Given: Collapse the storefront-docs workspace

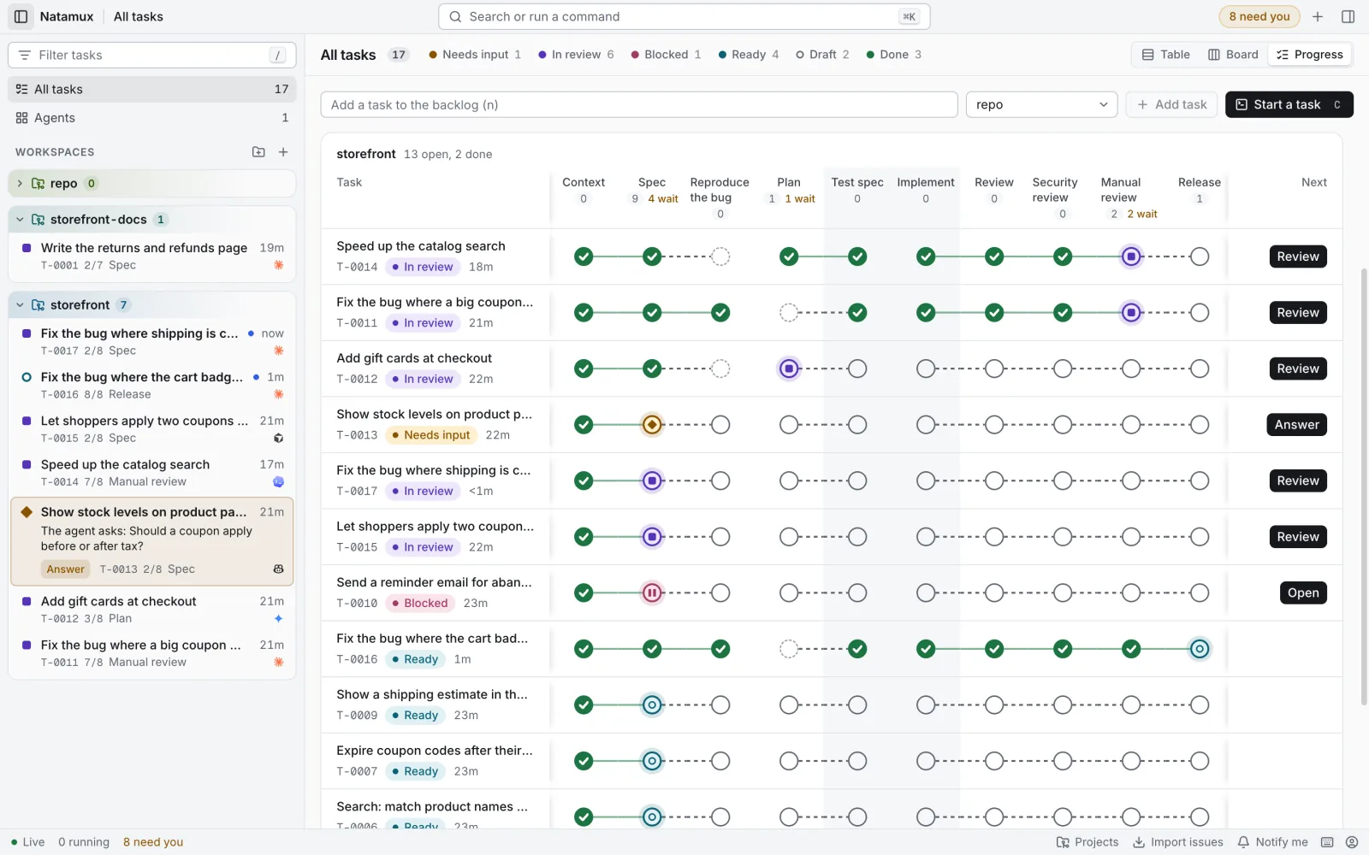Looking at the screenshot, I should tap(20, 220).
